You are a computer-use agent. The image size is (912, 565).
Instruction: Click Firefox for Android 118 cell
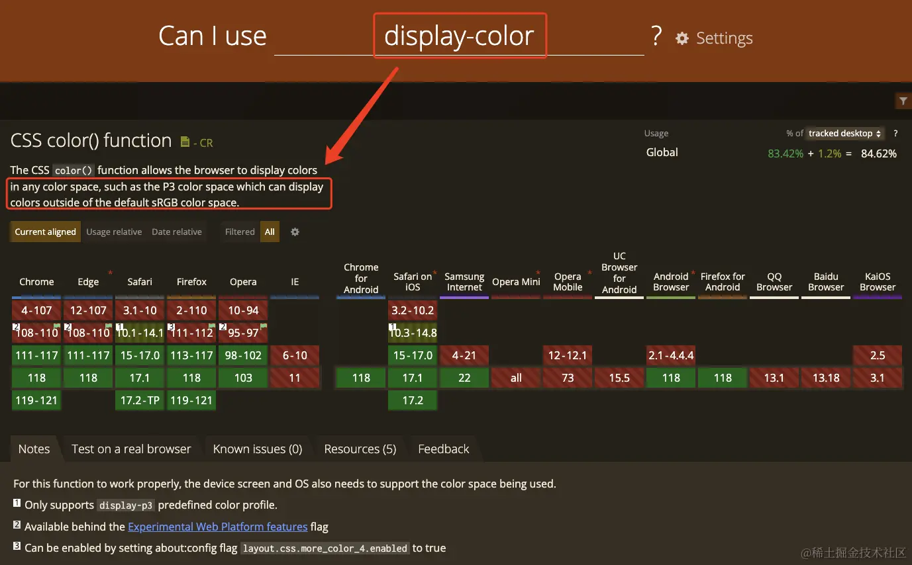click(723, 378)
